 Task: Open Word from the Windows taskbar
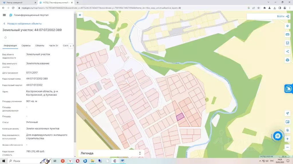[122, 161]
